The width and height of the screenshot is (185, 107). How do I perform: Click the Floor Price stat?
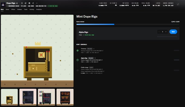point(103,4)
